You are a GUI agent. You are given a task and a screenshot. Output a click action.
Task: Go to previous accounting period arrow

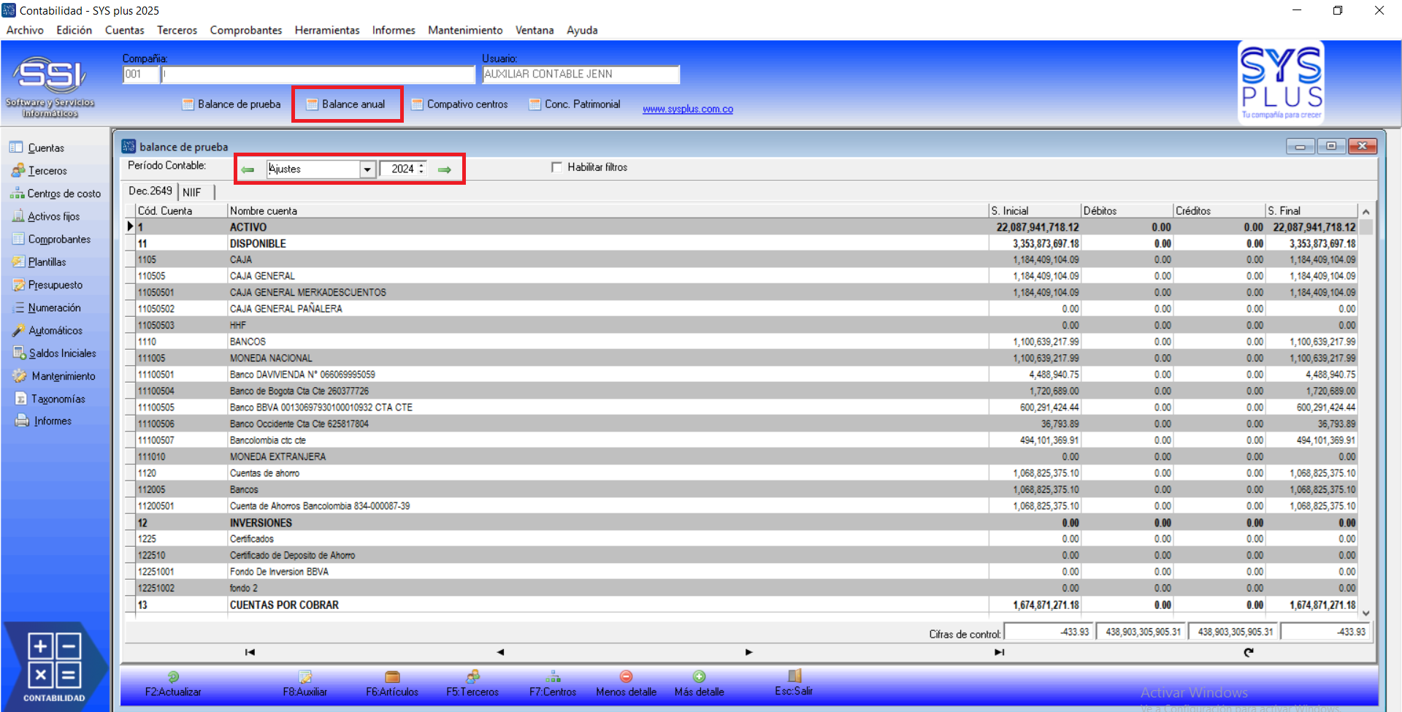click(248, 169)
